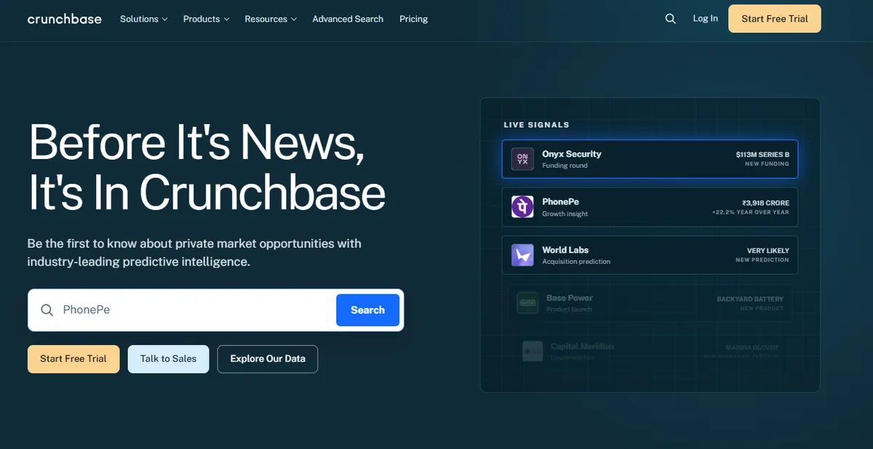Click the Log In link
The height and width of the screenshot is (449, 873).
pyautogui.click(x=706, y=19)
